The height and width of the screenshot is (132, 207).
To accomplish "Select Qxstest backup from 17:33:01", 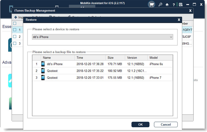I will (x=102, y=78).
